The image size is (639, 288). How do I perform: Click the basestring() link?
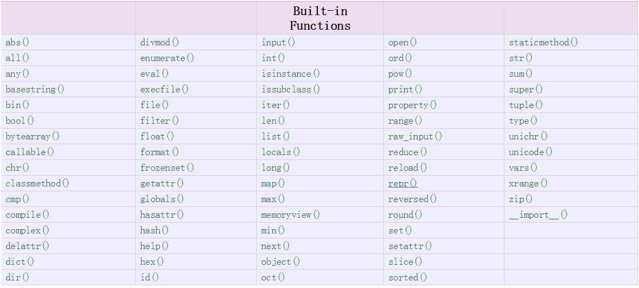coord(35,89)
